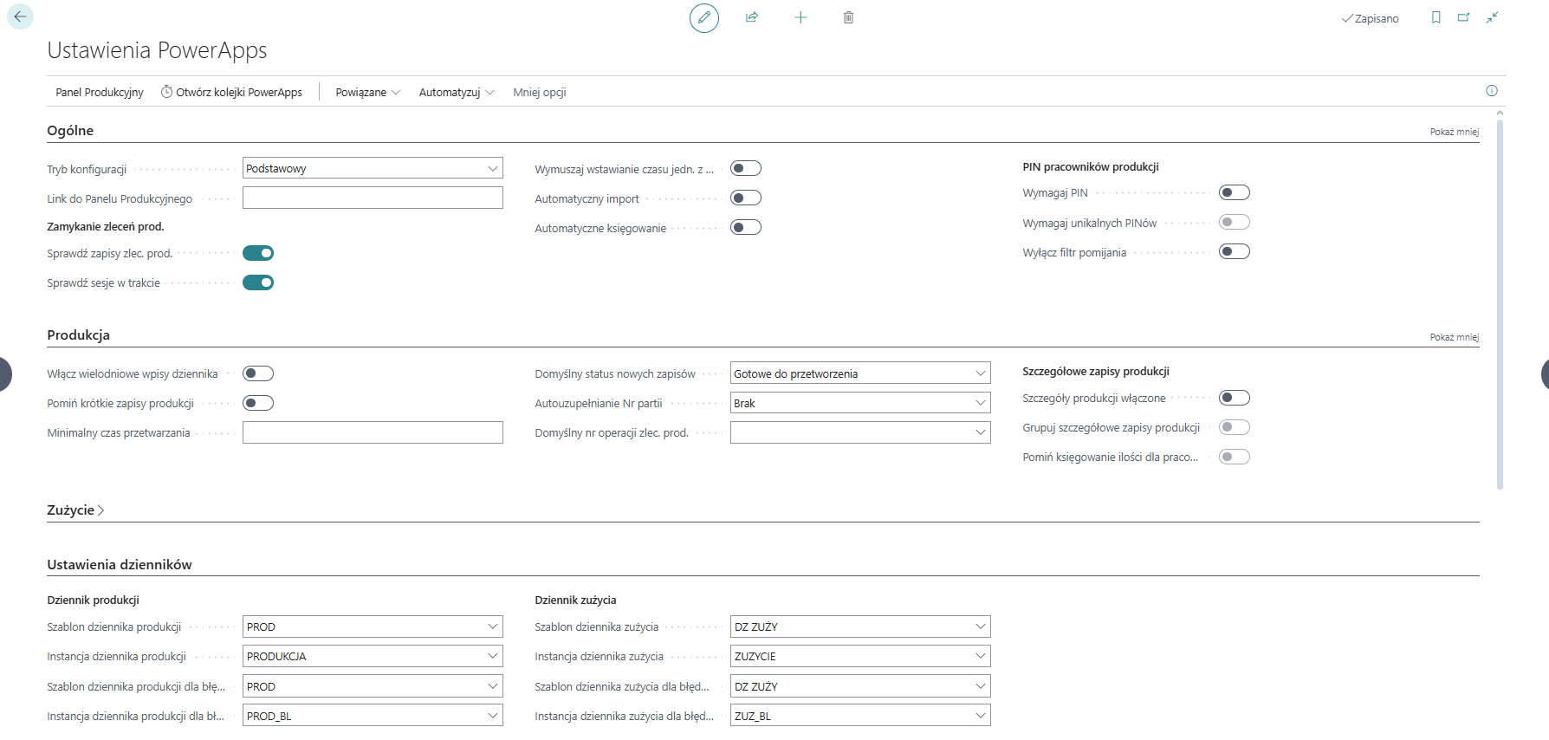Click the share icon in toolbar
This screenshot has width=1549, height=740.
coord(752,17)
